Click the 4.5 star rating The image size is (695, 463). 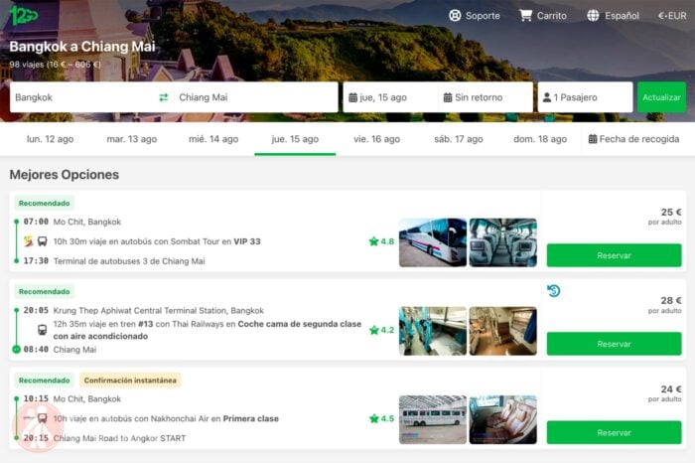(x=381, y=418)
